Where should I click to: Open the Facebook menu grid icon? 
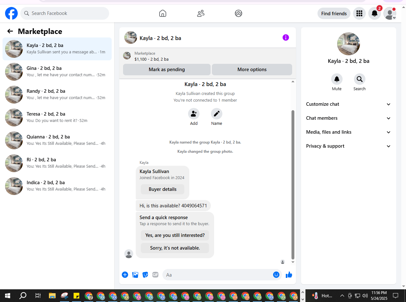[x=359, y=13]
